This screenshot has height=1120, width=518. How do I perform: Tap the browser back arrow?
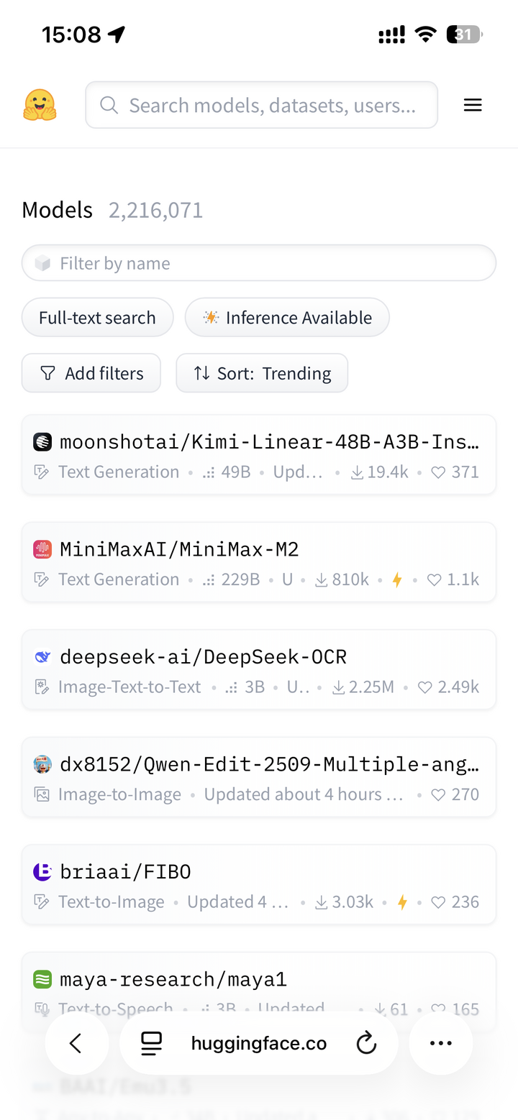77,1043
